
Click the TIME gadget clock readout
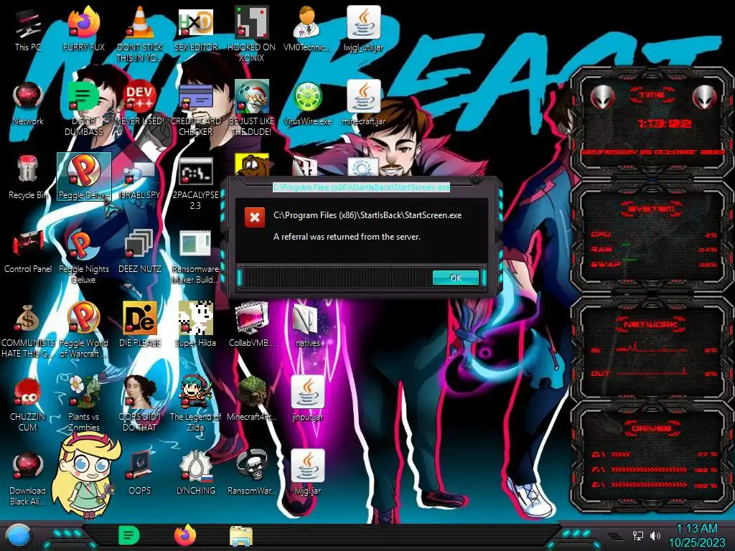coord(665,123)
